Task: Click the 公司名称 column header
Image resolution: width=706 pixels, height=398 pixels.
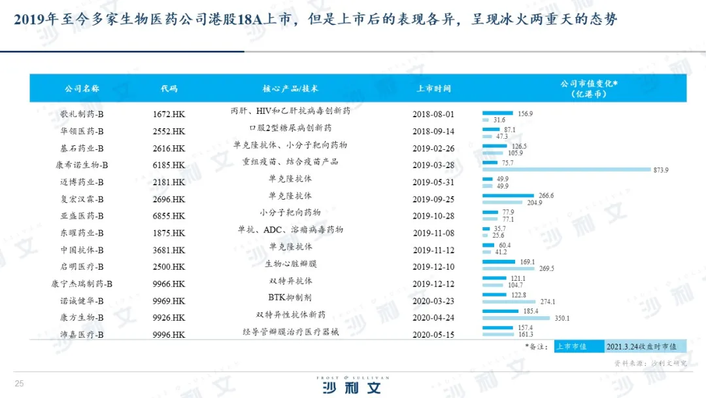Action: 82,88
